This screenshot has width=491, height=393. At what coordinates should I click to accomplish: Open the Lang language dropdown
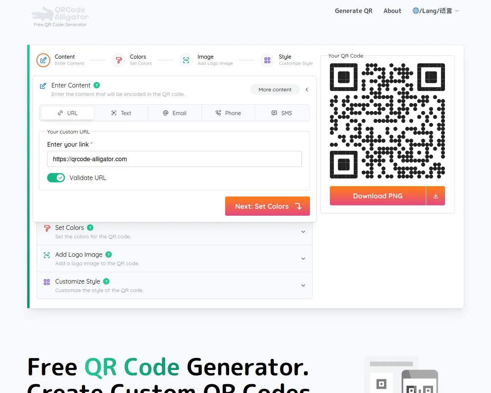click(x=436, y=11)
